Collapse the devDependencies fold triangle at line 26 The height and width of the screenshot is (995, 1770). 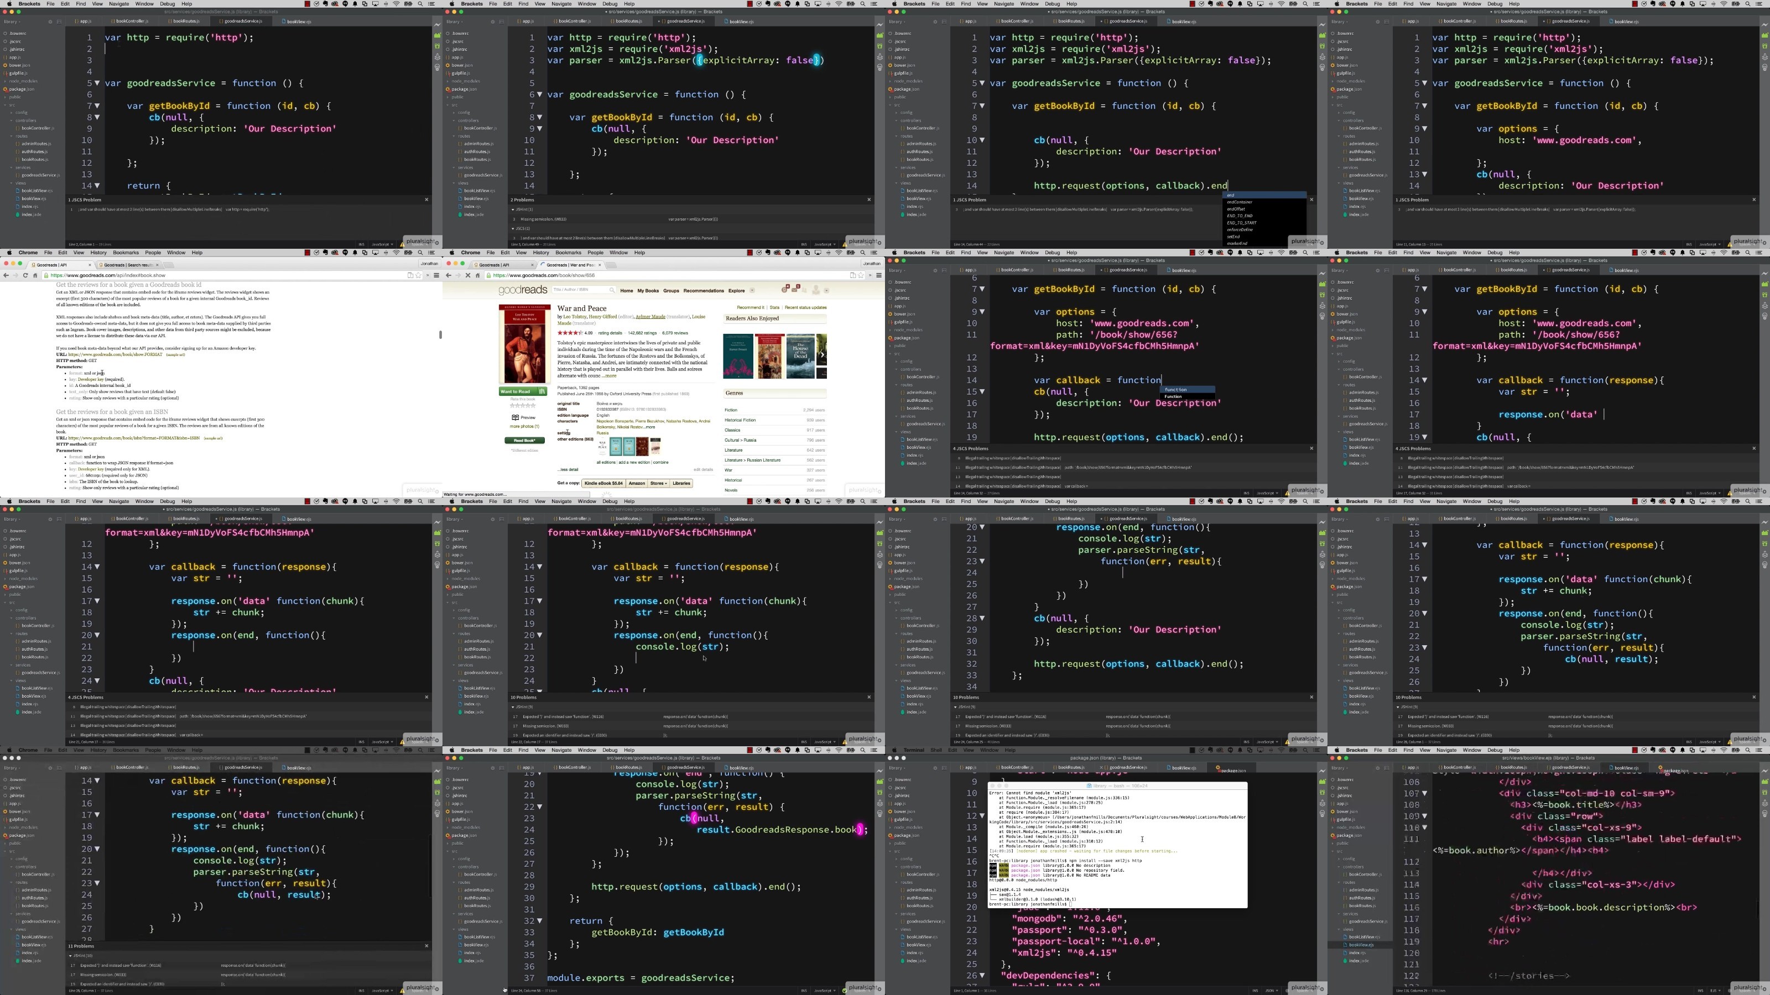(982, 975)
